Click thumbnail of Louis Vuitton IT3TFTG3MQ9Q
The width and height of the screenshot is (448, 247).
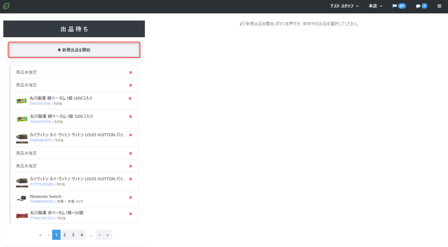tap(22, 182)
